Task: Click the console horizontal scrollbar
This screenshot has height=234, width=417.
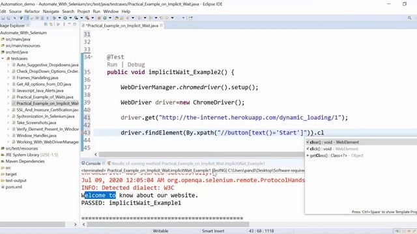Action: (x=168, y=224)
